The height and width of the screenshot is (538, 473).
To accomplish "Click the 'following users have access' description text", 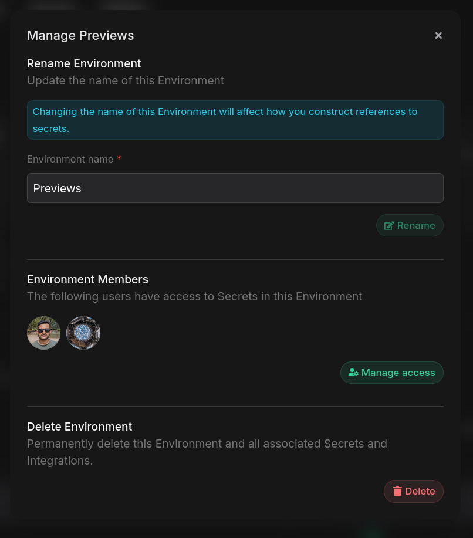I will (x=194, y=296).
